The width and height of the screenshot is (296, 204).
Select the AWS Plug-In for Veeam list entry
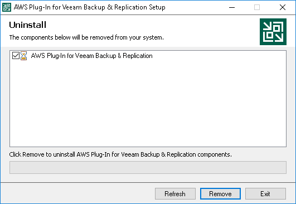click(91, 56)
